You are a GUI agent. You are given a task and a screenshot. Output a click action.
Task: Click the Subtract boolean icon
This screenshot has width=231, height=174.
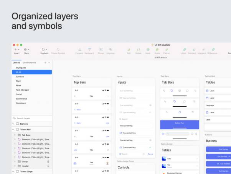point(192,50)
